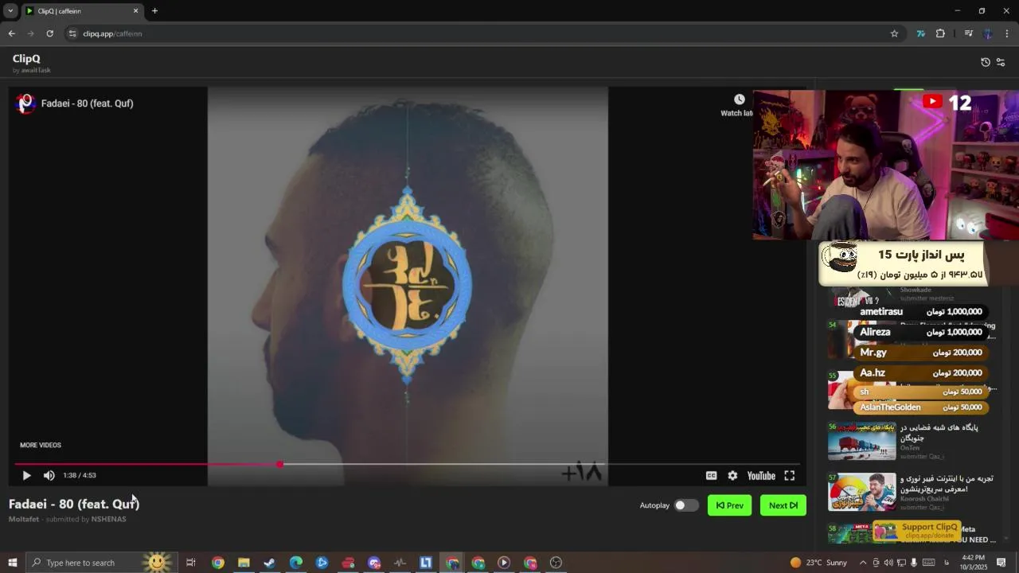Open the Windows Start menu

point(13,563)
